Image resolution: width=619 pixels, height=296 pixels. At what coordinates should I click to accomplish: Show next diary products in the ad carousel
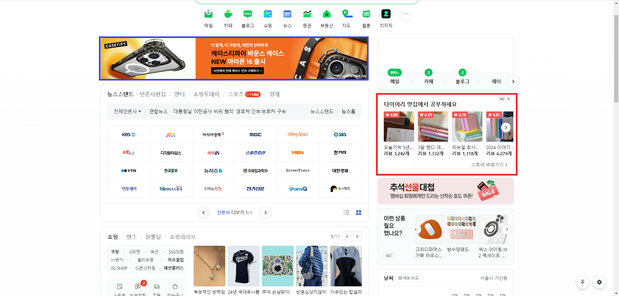[x=506, y=128]
